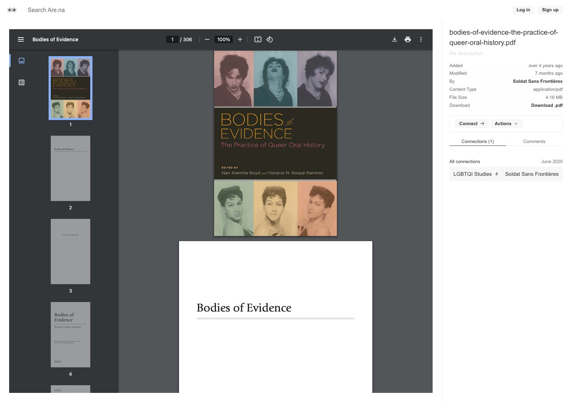Open the PDF viewer more options menu
This screenshot has height=402, width=570.
coord(421,39)
